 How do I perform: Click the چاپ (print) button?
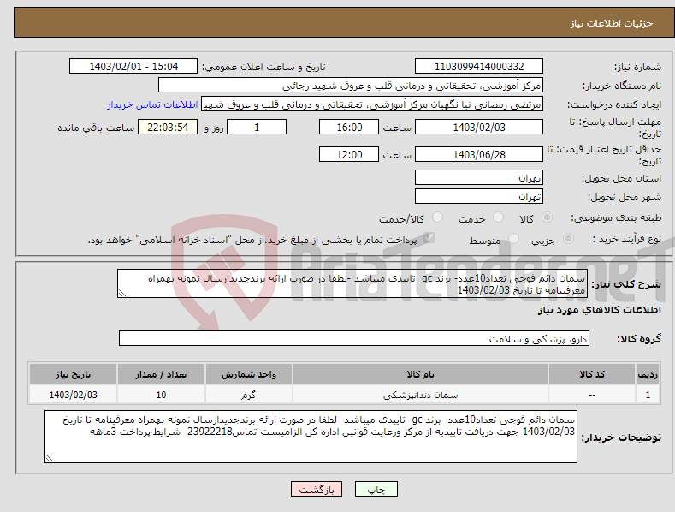376,489
